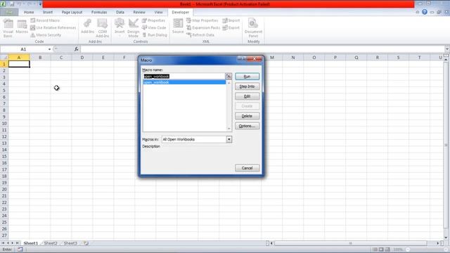Select the Developer tab
Viewport: 450px width, 253px height.
(180, 12)
